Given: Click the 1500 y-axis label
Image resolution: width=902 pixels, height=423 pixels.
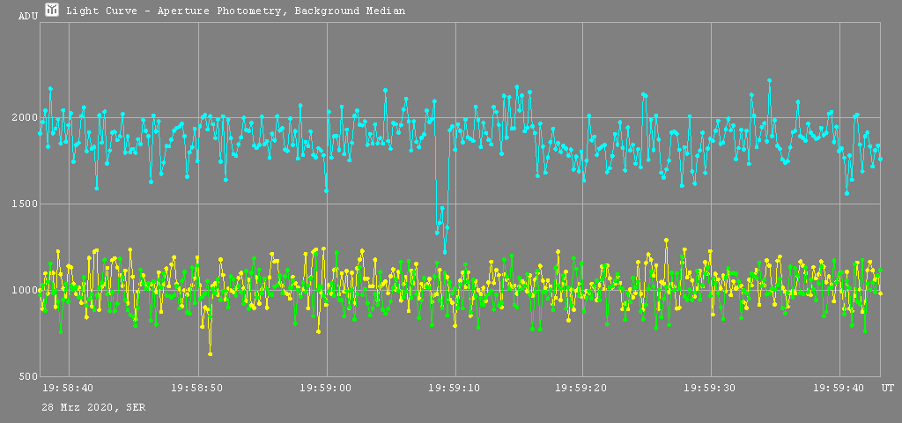Looking at the screenshot, I should [x=24, y=204].
